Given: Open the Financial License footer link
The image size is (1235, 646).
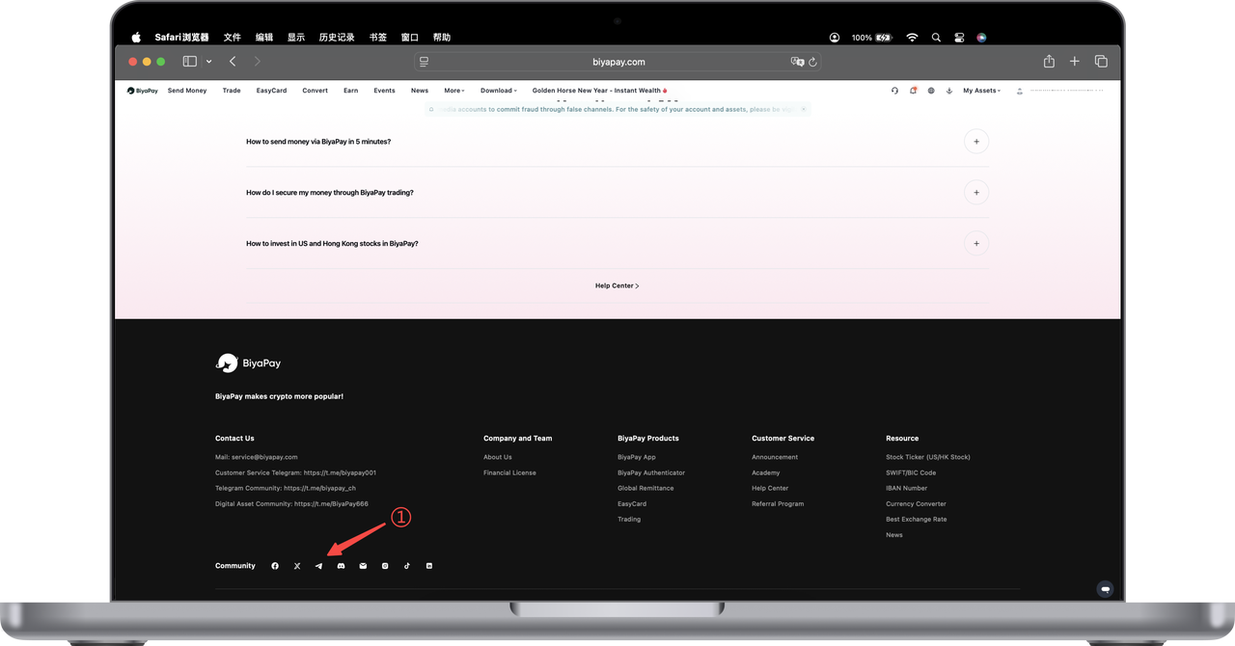Looking at the screenshot, I should (x=509, y=472).
